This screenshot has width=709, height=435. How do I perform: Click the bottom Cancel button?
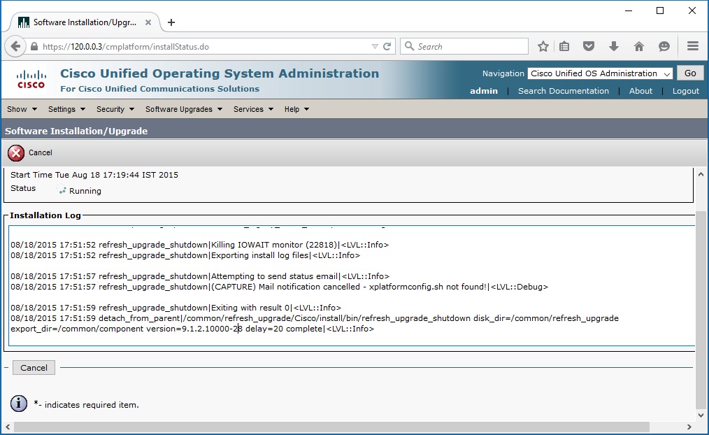(34, 368)
